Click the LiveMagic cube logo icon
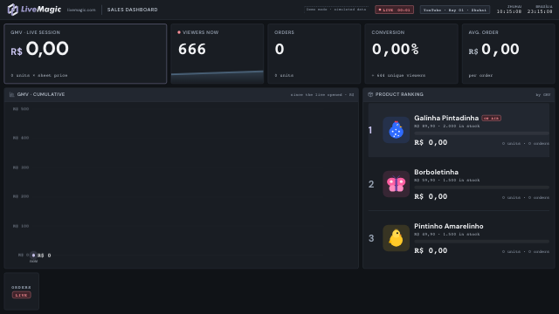 click(13, 10)
